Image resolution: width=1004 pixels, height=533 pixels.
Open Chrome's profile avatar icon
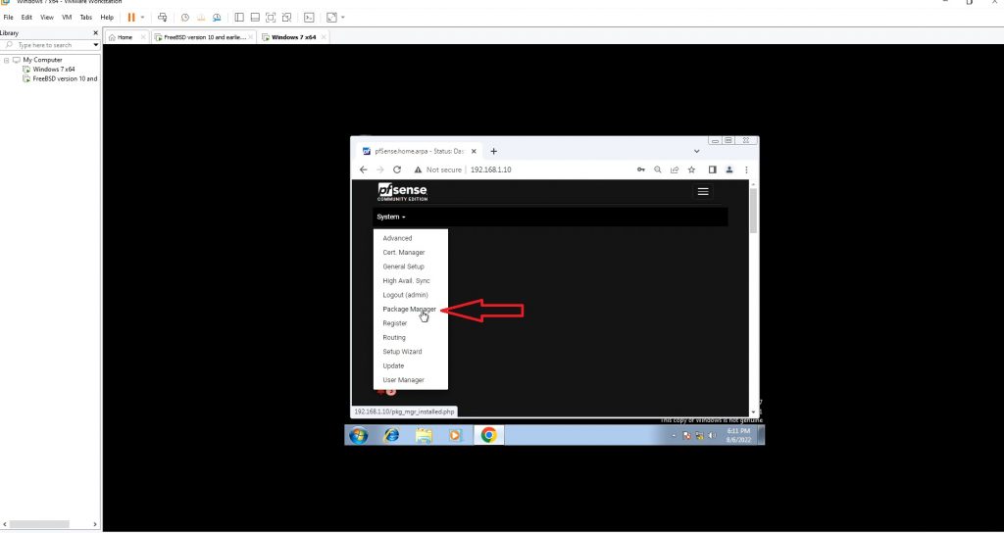click(x=729, y=170)
